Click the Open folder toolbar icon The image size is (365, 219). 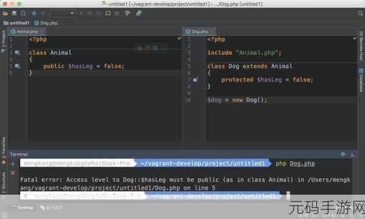[x=5, y=13]
